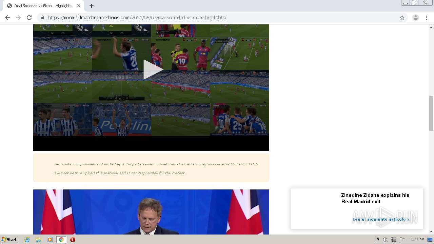Click the page scrollbar thumb
This screenshot has height=244, width=434.
(x=431, y=113)
